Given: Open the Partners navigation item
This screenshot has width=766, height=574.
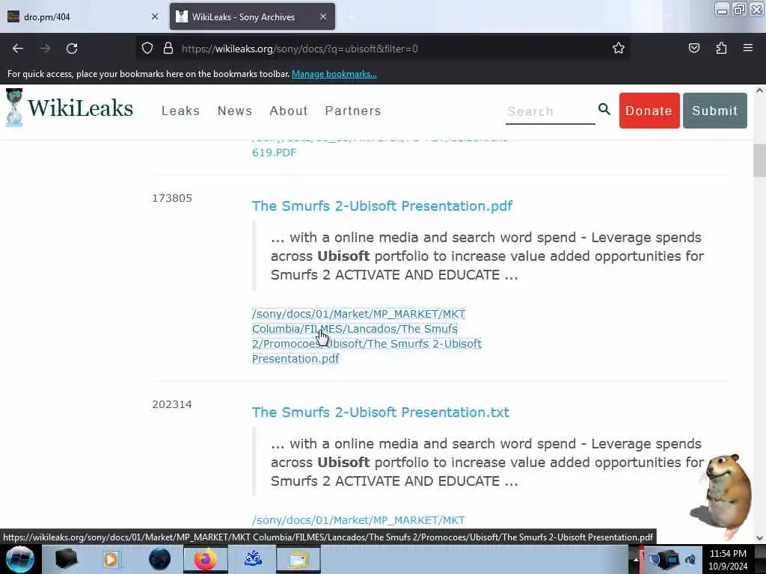Looking at the screenshot, I should point(353,111).
